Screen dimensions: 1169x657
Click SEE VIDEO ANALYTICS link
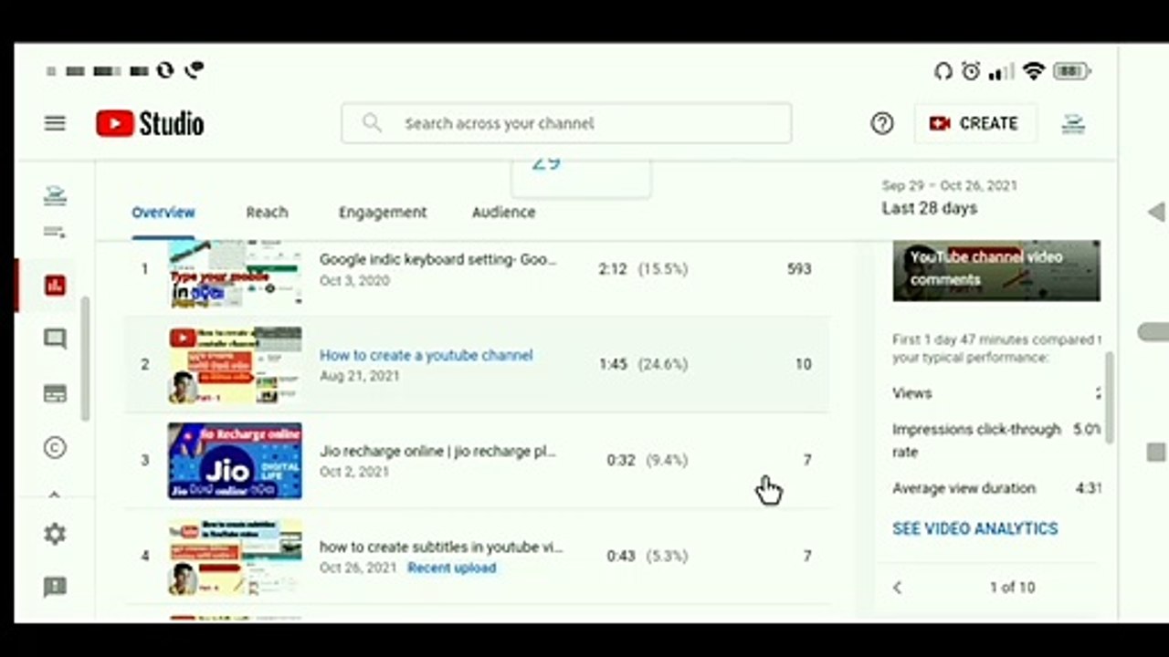[x=974, y=528]
